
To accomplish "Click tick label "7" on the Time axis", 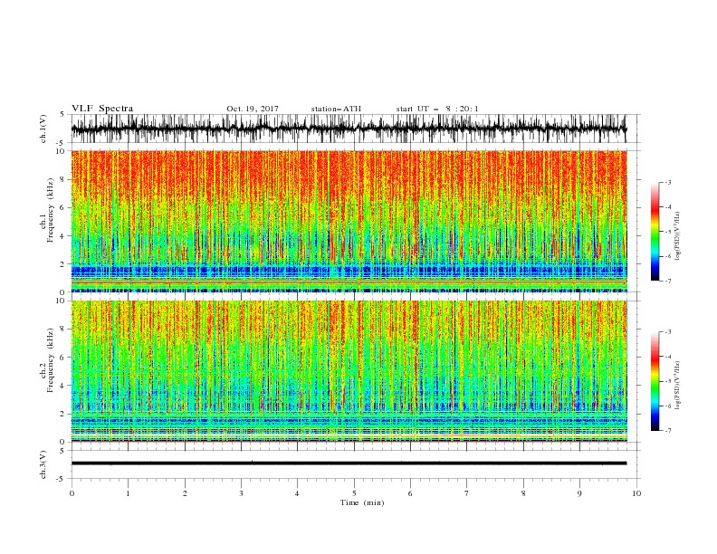I will [x=467, y=493].
